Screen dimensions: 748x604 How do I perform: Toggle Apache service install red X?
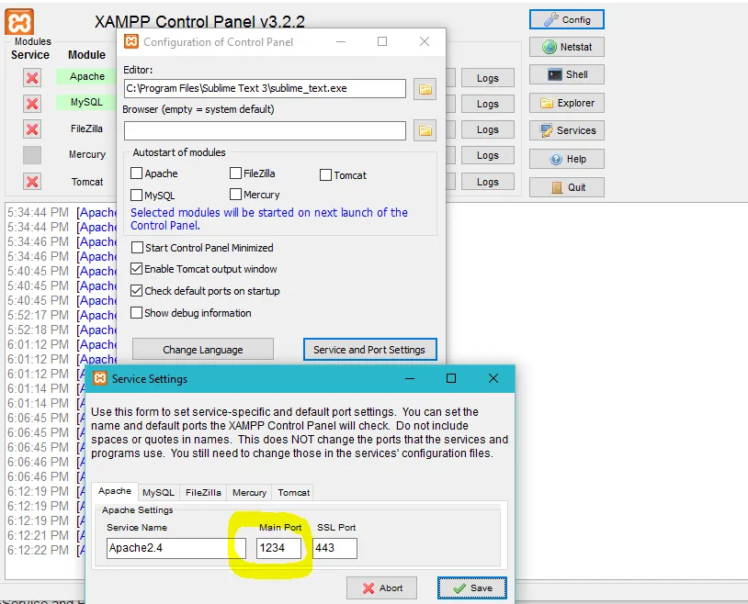[32, 78]
